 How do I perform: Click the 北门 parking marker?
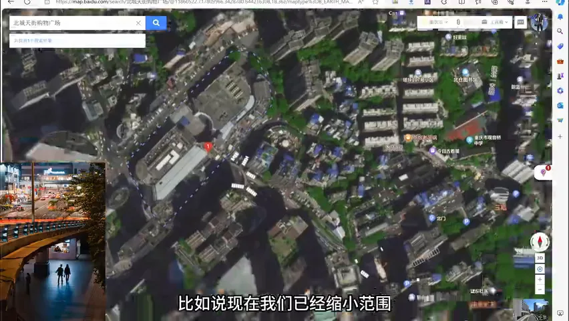point(432,218)
